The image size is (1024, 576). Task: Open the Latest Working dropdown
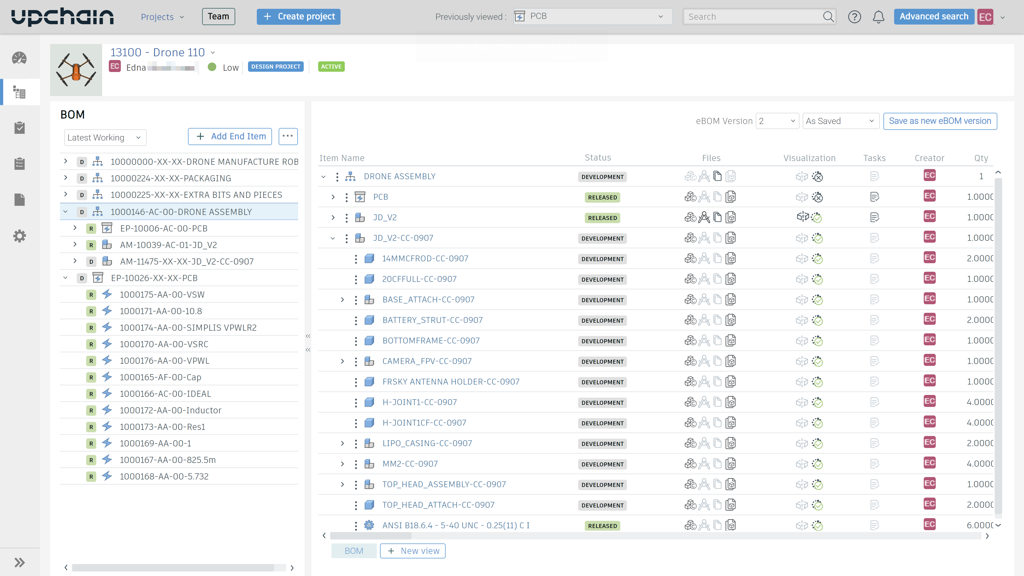pos(105,138)
